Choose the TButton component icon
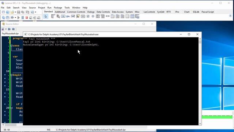234x132 pixels. (x=63, y=16)
